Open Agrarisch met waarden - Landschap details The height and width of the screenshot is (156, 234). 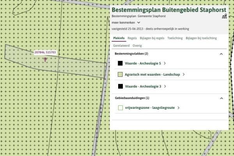152,74
